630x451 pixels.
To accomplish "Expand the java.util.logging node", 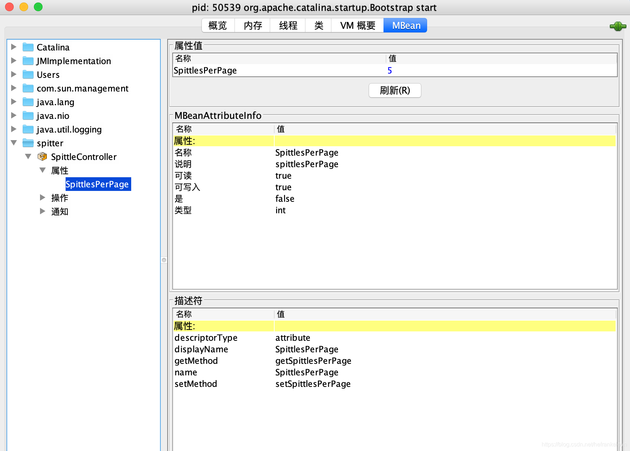I will pos(14,129).
